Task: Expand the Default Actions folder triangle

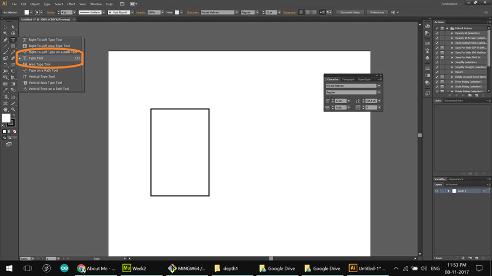Action: coord(447,28)
